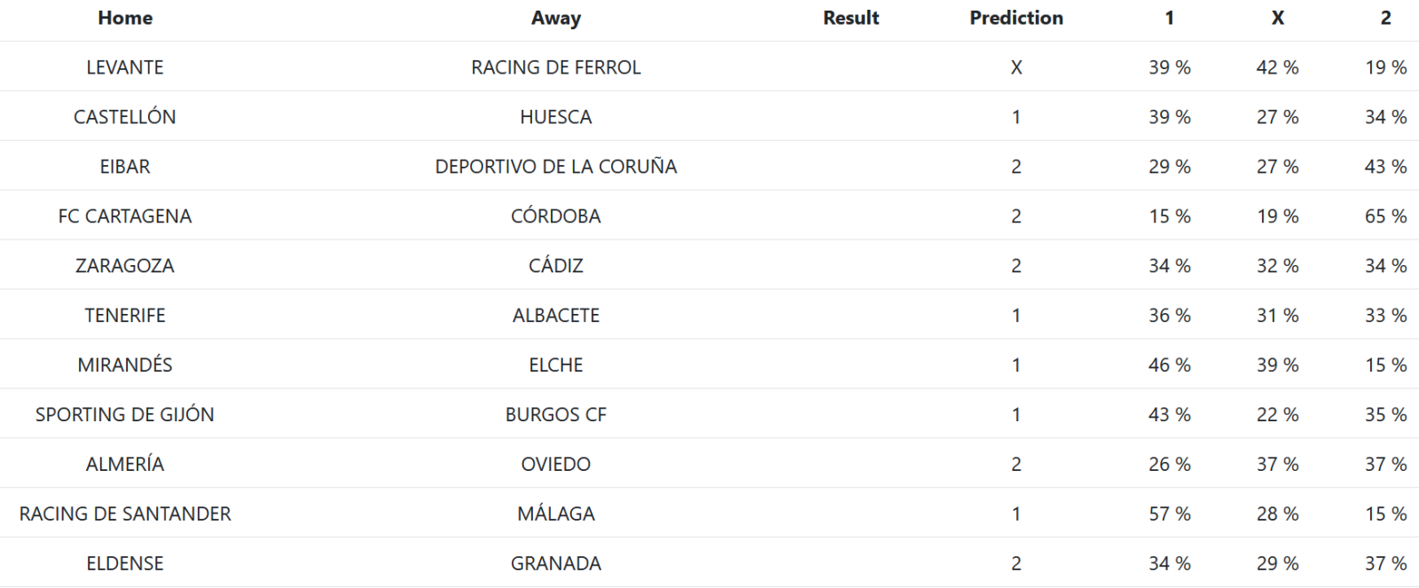1419x588 pixels.
Task: Click RACING DE SANTANDER team cell
Action: (x=125, y=514)
